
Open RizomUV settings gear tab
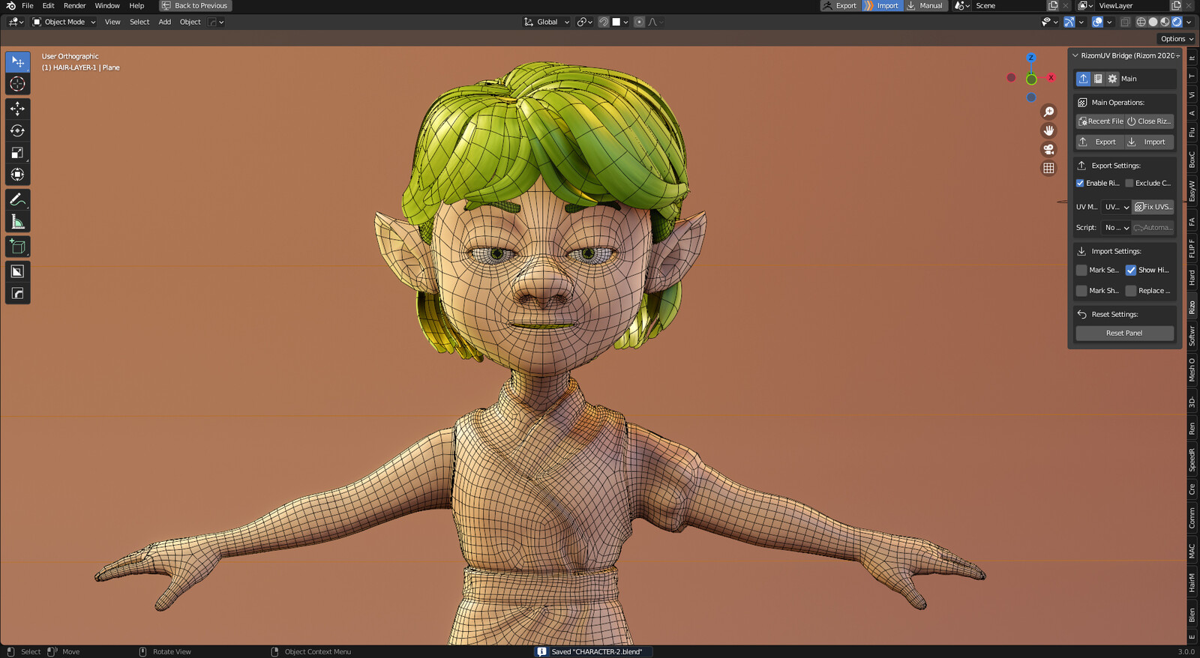(1112, 79)
